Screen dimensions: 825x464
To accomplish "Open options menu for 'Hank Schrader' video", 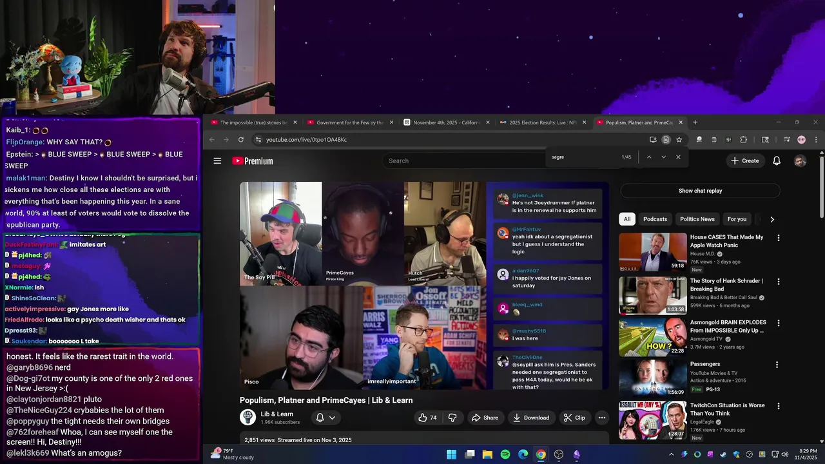I will click(x=778, y=282).
